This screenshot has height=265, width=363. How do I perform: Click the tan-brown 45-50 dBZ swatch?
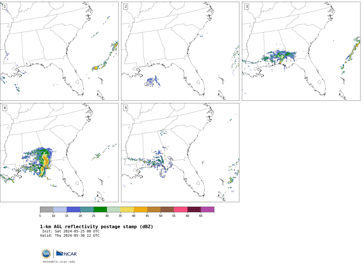154,210
